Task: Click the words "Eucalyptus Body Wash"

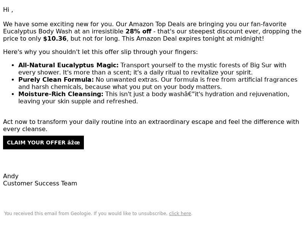Action: tap(37, 32)
